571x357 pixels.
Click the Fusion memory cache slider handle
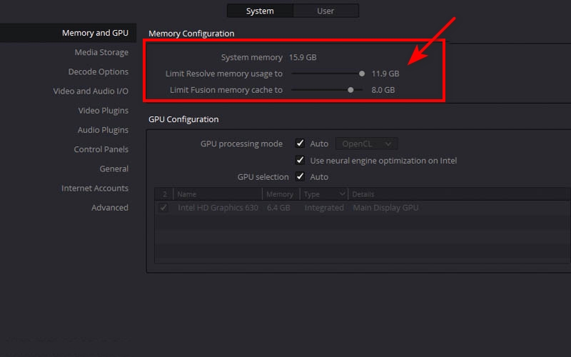click(x=350, y=90)
